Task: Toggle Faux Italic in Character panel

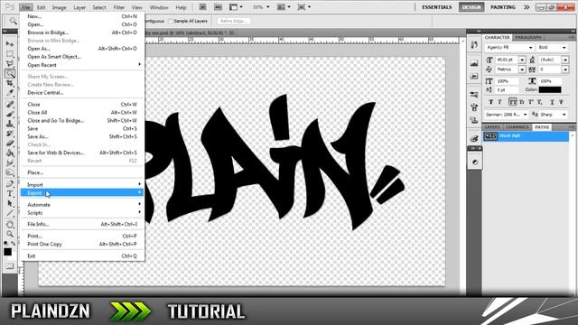Action: click(499, 102)
